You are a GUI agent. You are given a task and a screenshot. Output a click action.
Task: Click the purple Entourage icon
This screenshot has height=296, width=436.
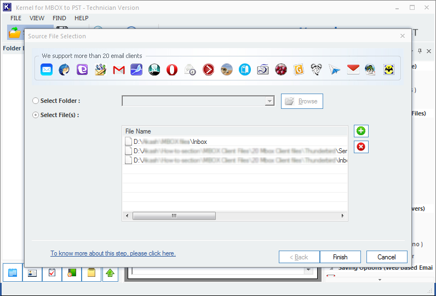(x=82, y=69)
